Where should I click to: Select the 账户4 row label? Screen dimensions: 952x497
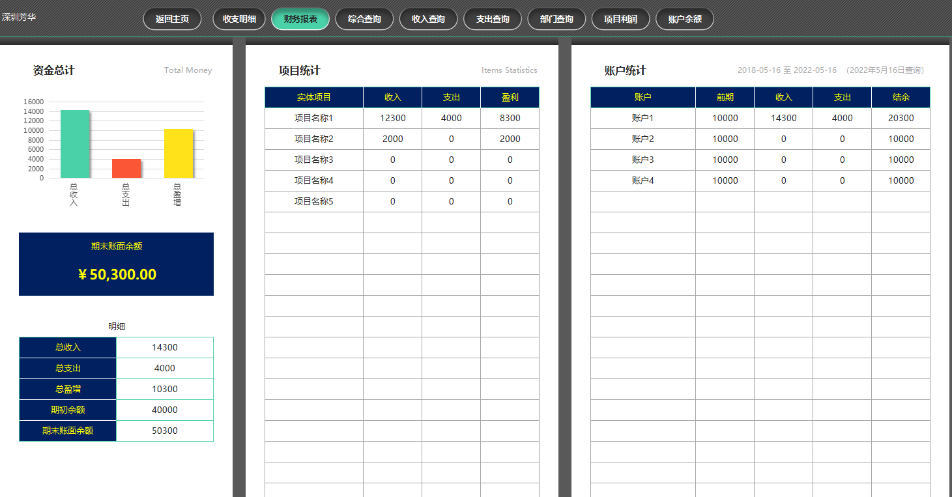(x=643, y=180)
